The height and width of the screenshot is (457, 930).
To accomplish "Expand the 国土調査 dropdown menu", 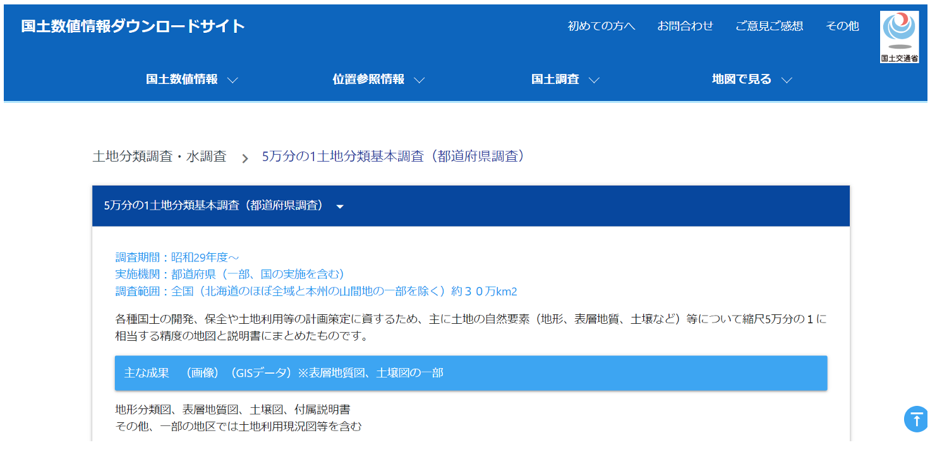I will point(594,80).
